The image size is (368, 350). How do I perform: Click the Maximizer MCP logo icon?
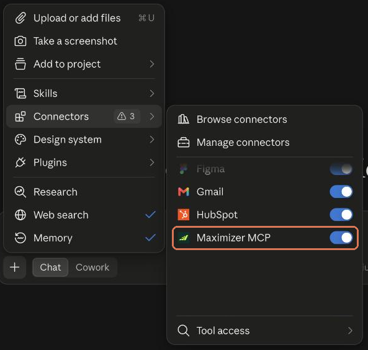click(183, 238)
